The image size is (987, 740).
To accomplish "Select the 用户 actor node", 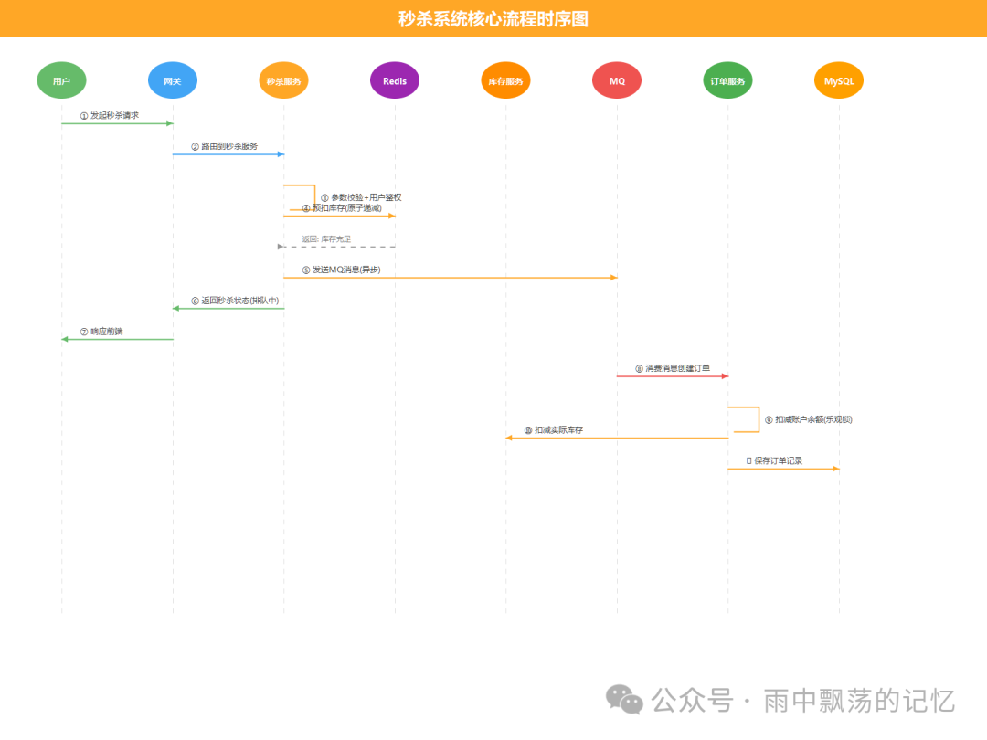I will click(x=60, y=80).
